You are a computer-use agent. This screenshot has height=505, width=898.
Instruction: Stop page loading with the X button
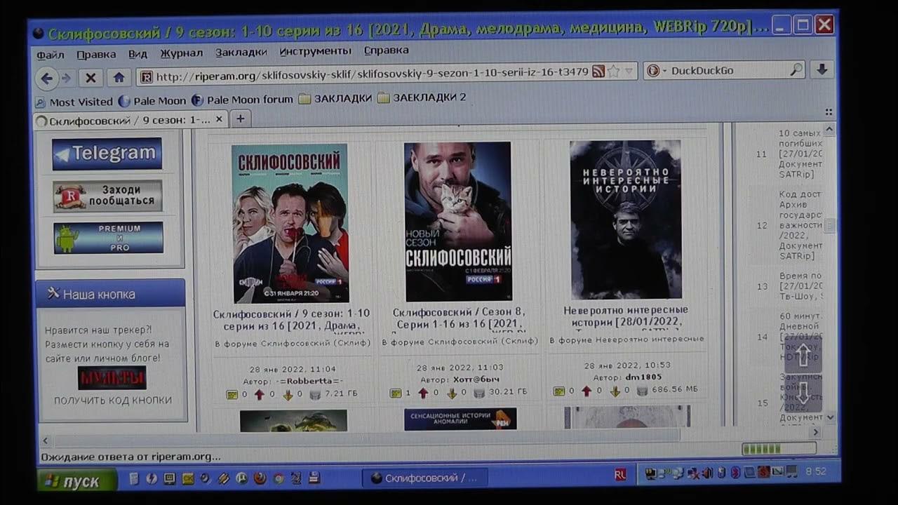[91, 78]
